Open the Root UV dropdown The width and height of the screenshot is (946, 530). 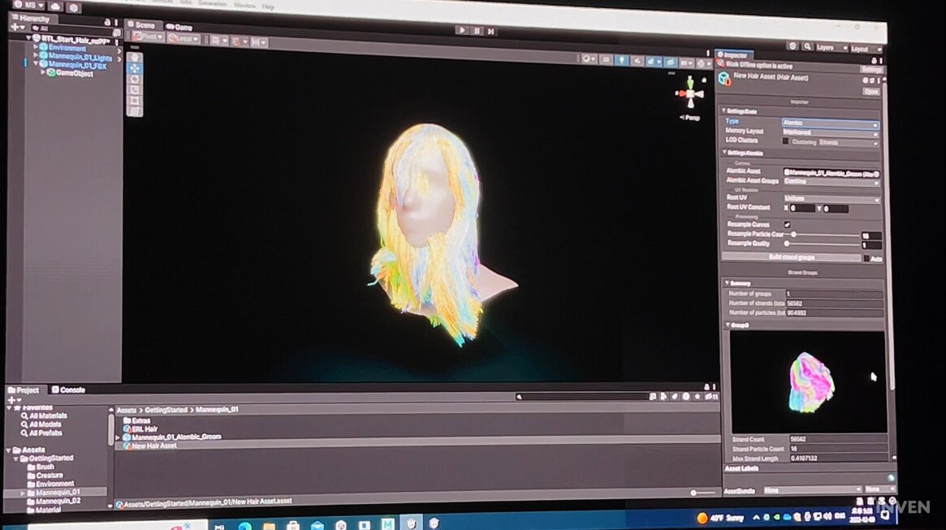point(830,199)
